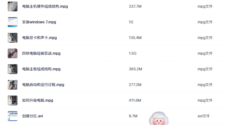
Task: Click thumbnail of 电脑启动和运行过程.mpg
Action: click(x=13, y=85)
